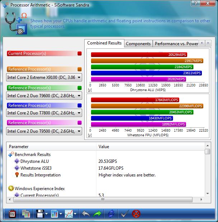The height and width of the screenshot is (222, 218).
Task: Click the 16430MFLOPS blue bar
Action: (132, 118)
